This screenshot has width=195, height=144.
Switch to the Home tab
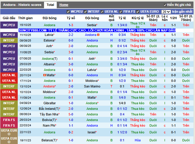(x=64, y=5)
